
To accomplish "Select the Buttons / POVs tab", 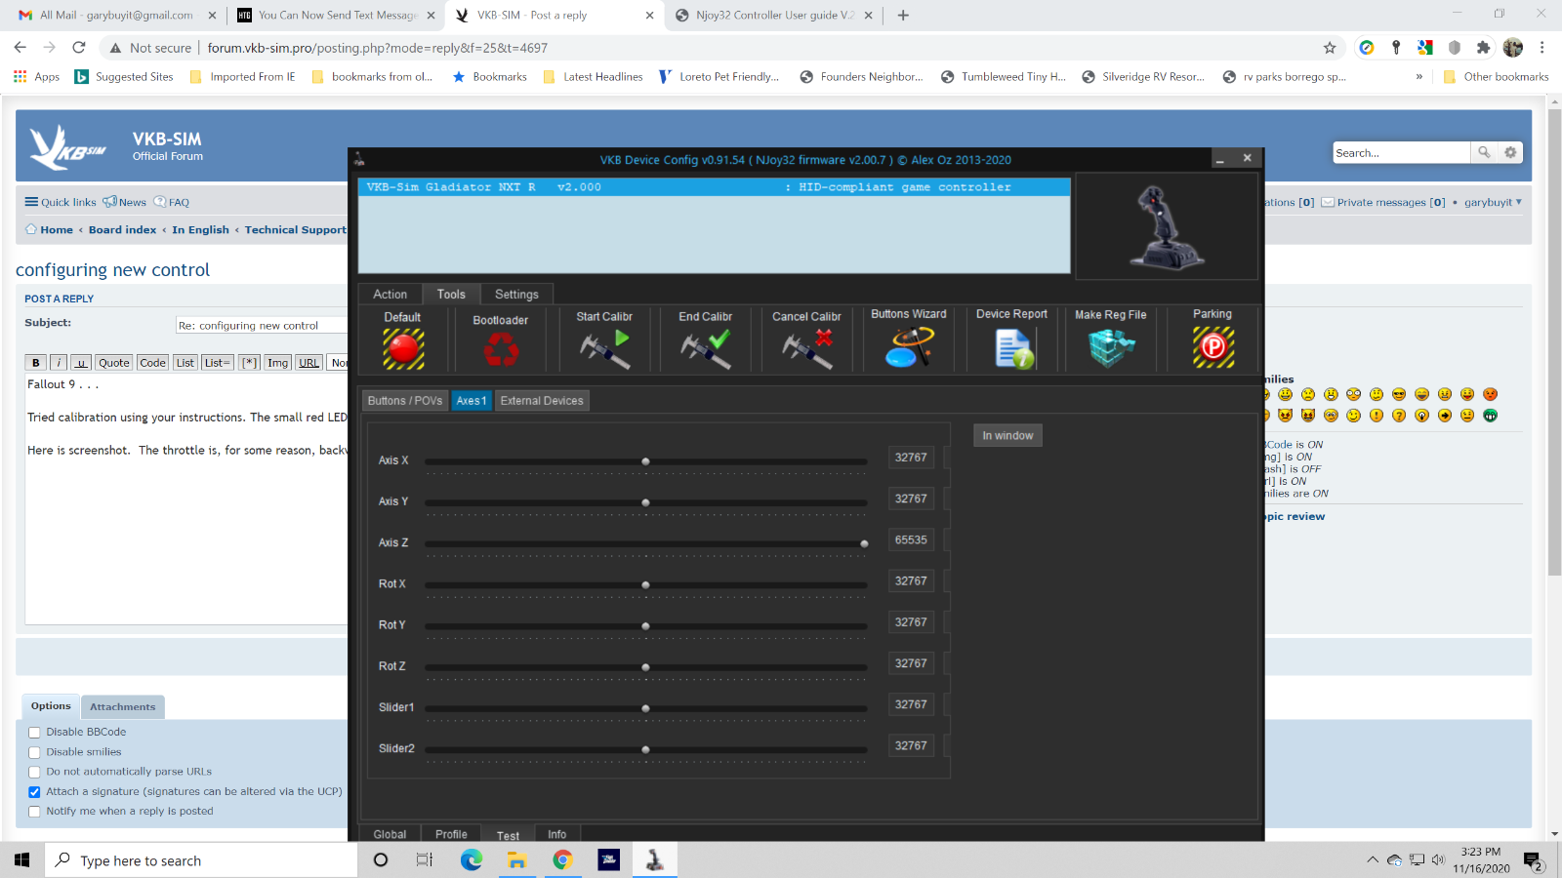I will point(405,401).
